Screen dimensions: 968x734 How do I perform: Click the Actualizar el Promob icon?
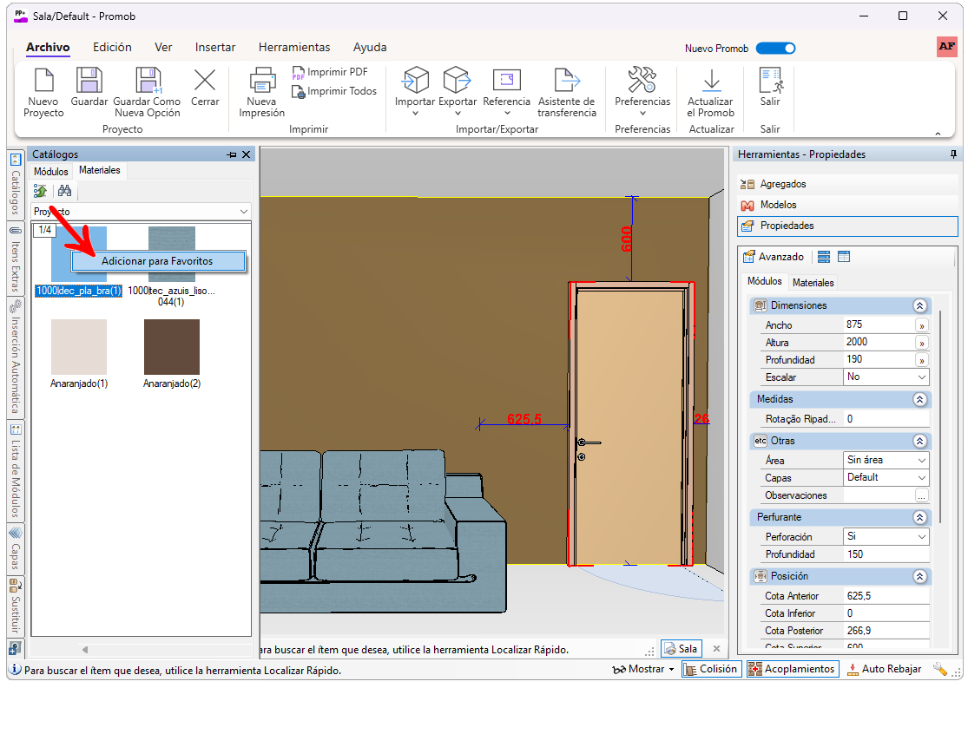(x=711, y=82)
